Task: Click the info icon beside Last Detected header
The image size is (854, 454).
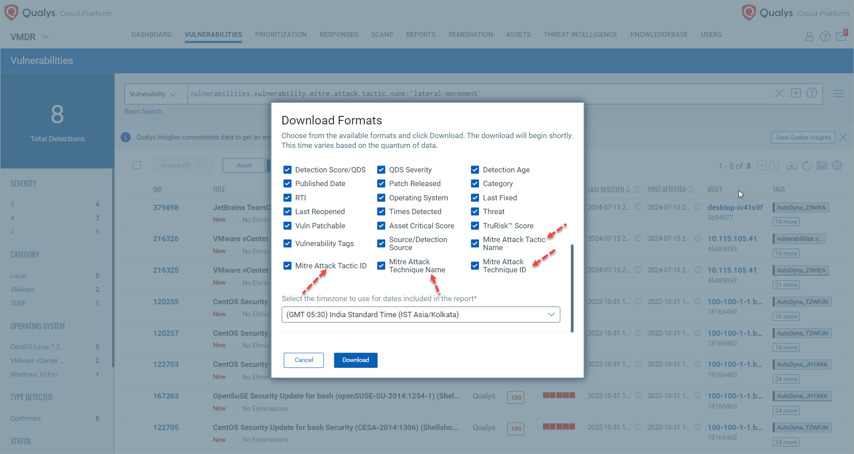Action: (637, 190)
